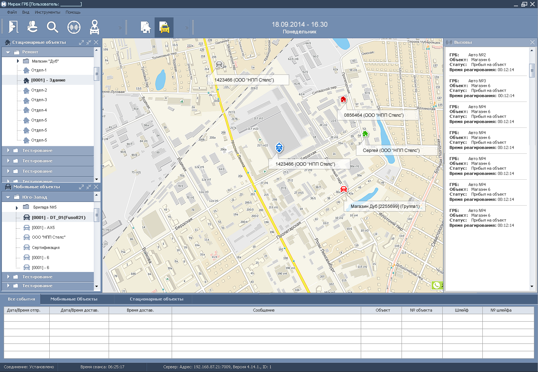
Task: Select the Отдел-3 tree item
Action: pos(39,100)
